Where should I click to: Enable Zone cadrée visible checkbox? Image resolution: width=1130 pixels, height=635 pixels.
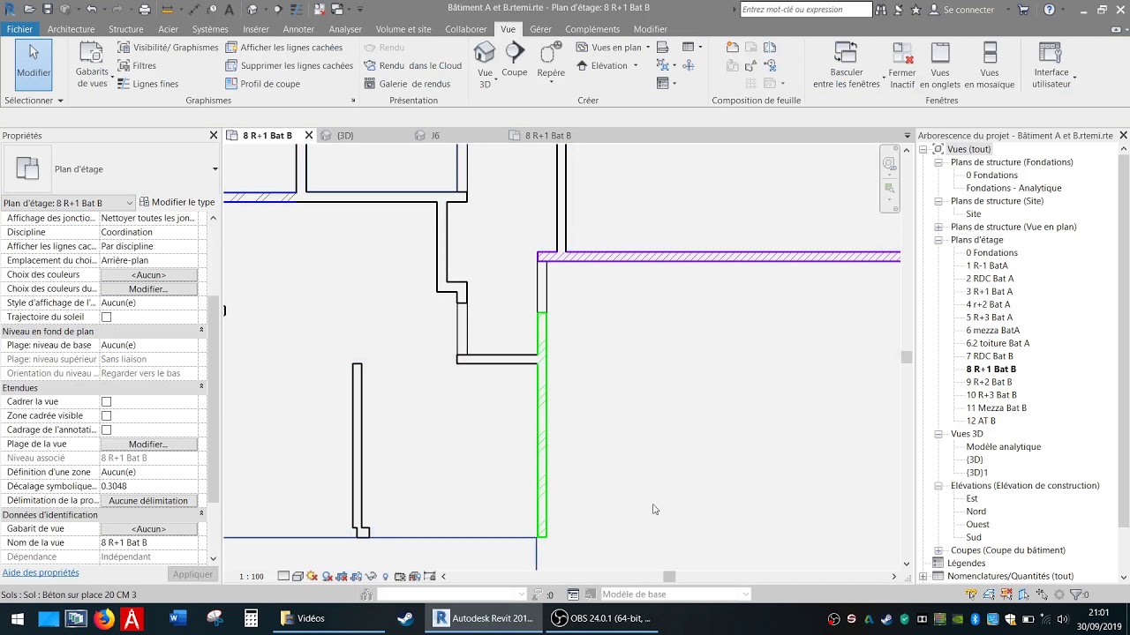(106, 415)
